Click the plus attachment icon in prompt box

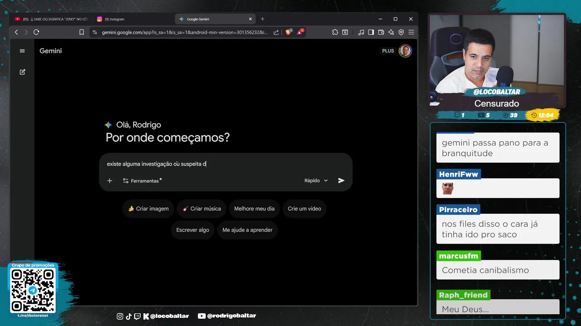point(109,181)
